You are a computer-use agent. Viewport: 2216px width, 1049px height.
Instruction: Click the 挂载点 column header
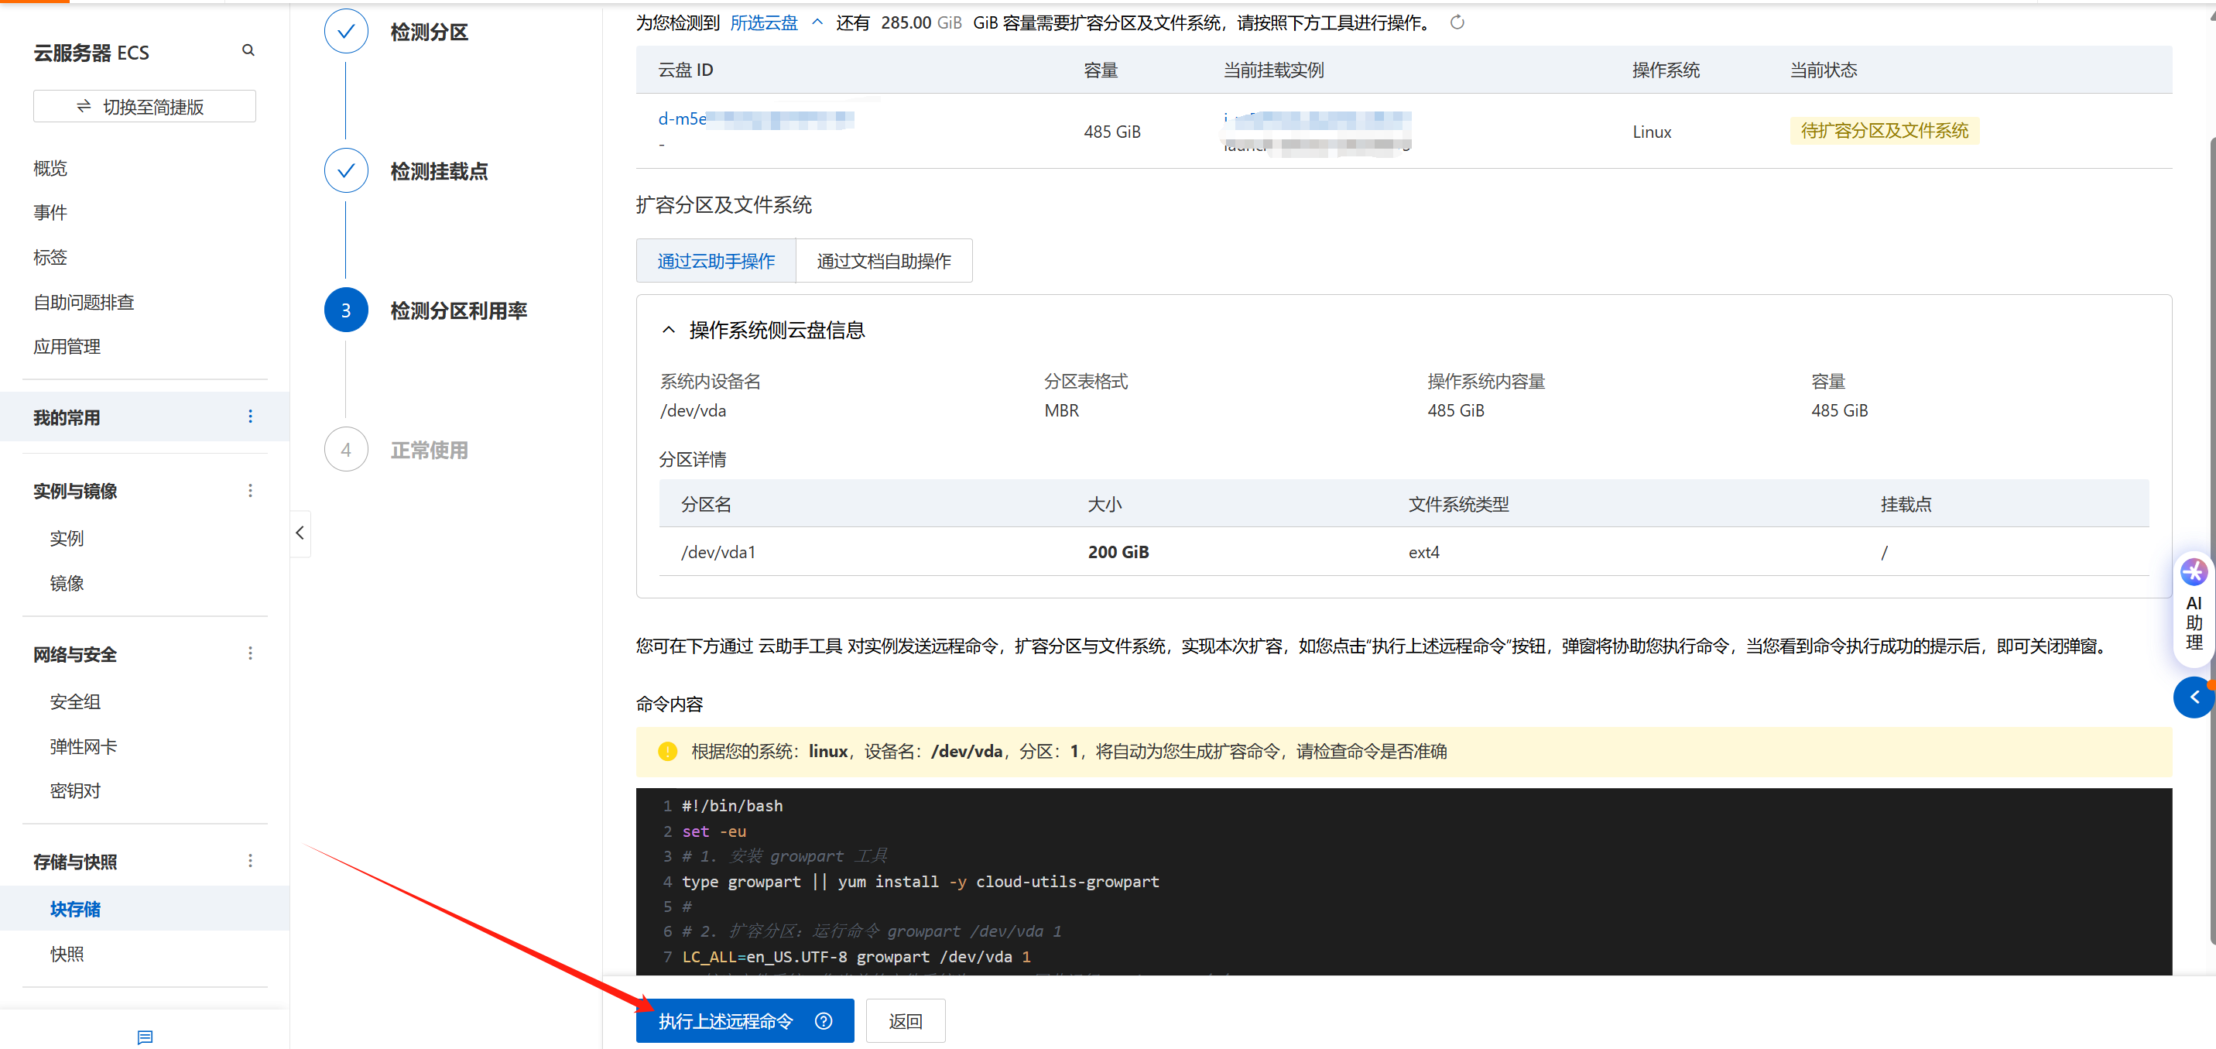pyautogui.click(x=1906, y=504)
